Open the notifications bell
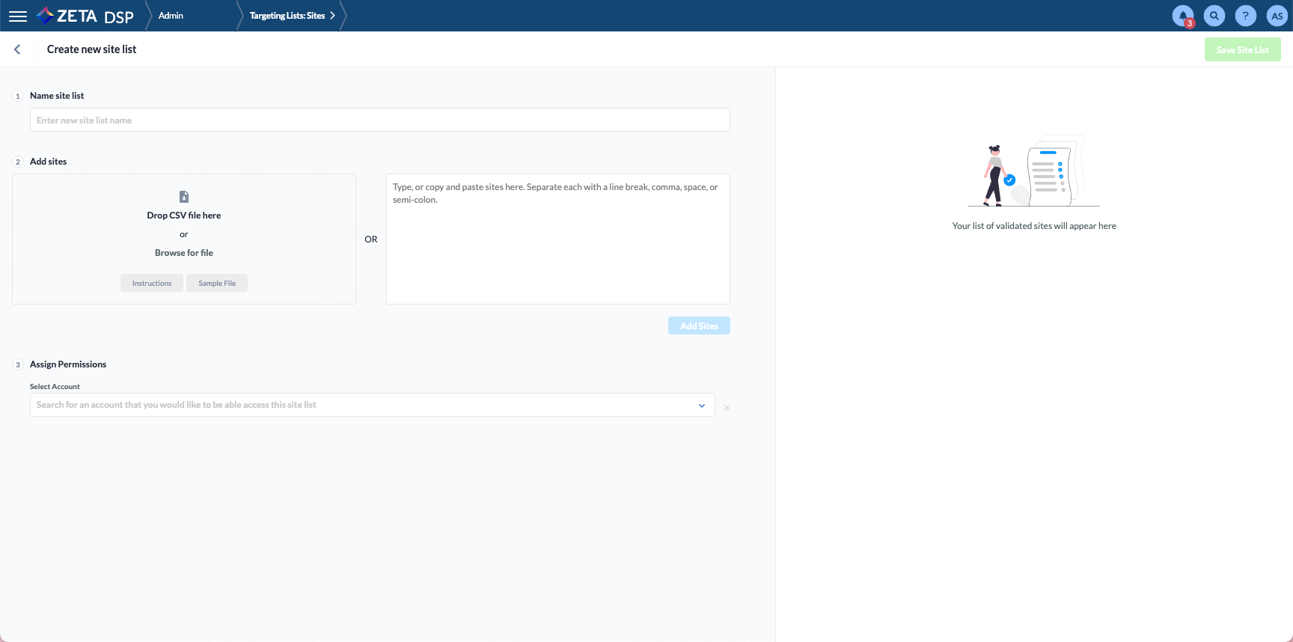The width and height of the screenshot is (1293, 642). [1182, 16]
